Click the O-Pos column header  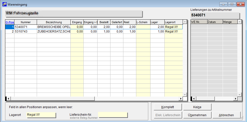coord(10,22)
